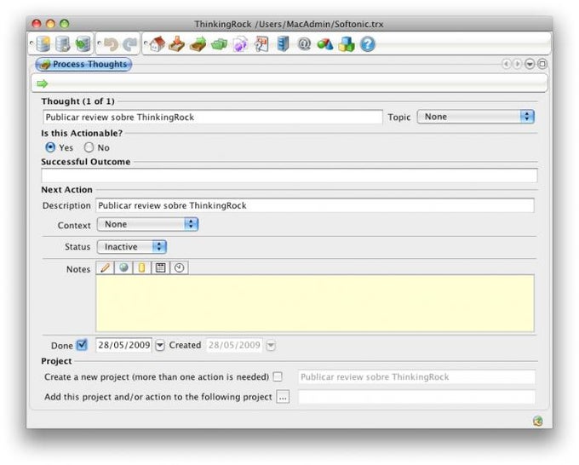Screen dimensions: 579x465
Task: Click the globe icon in Notes toolbar
Action: click(123, 267)
